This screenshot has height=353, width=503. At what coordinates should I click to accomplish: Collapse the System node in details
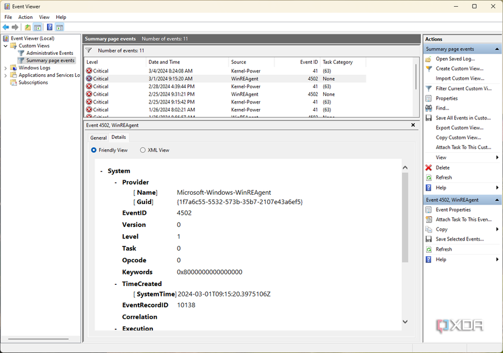click(x=102, y=172)
